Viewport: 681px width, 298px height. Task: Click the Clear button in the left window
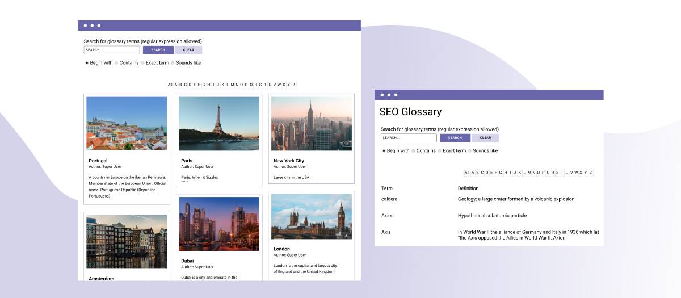(188, 50)
